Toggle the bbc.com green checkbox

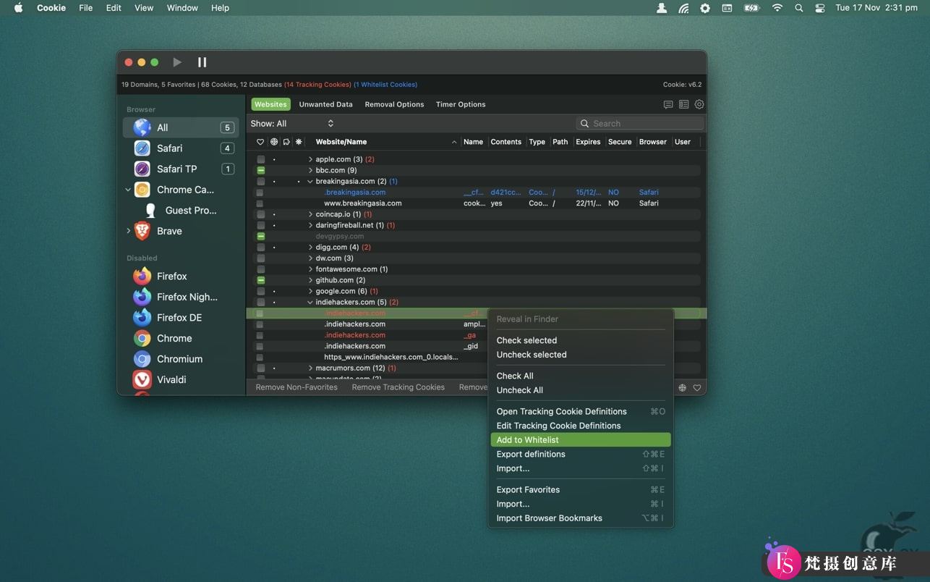260,170
